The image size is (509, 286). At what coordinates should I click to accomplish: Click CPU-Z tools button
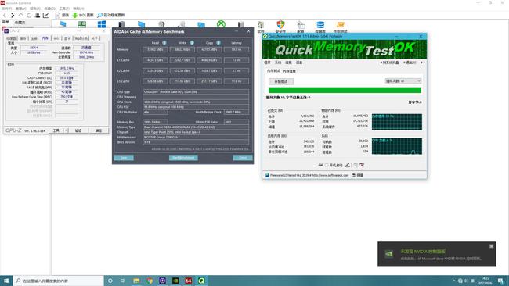tap(56, 130)
